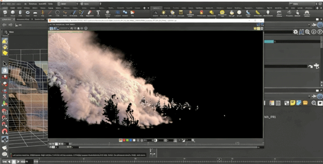Jump to first frame on main playbar

click(4, 162)
